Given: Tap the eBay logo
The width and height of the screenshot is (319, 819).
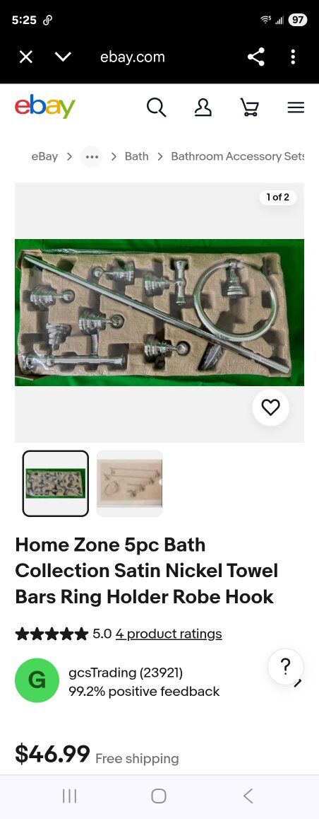Looking at the screenshot, I should [45, 107].
